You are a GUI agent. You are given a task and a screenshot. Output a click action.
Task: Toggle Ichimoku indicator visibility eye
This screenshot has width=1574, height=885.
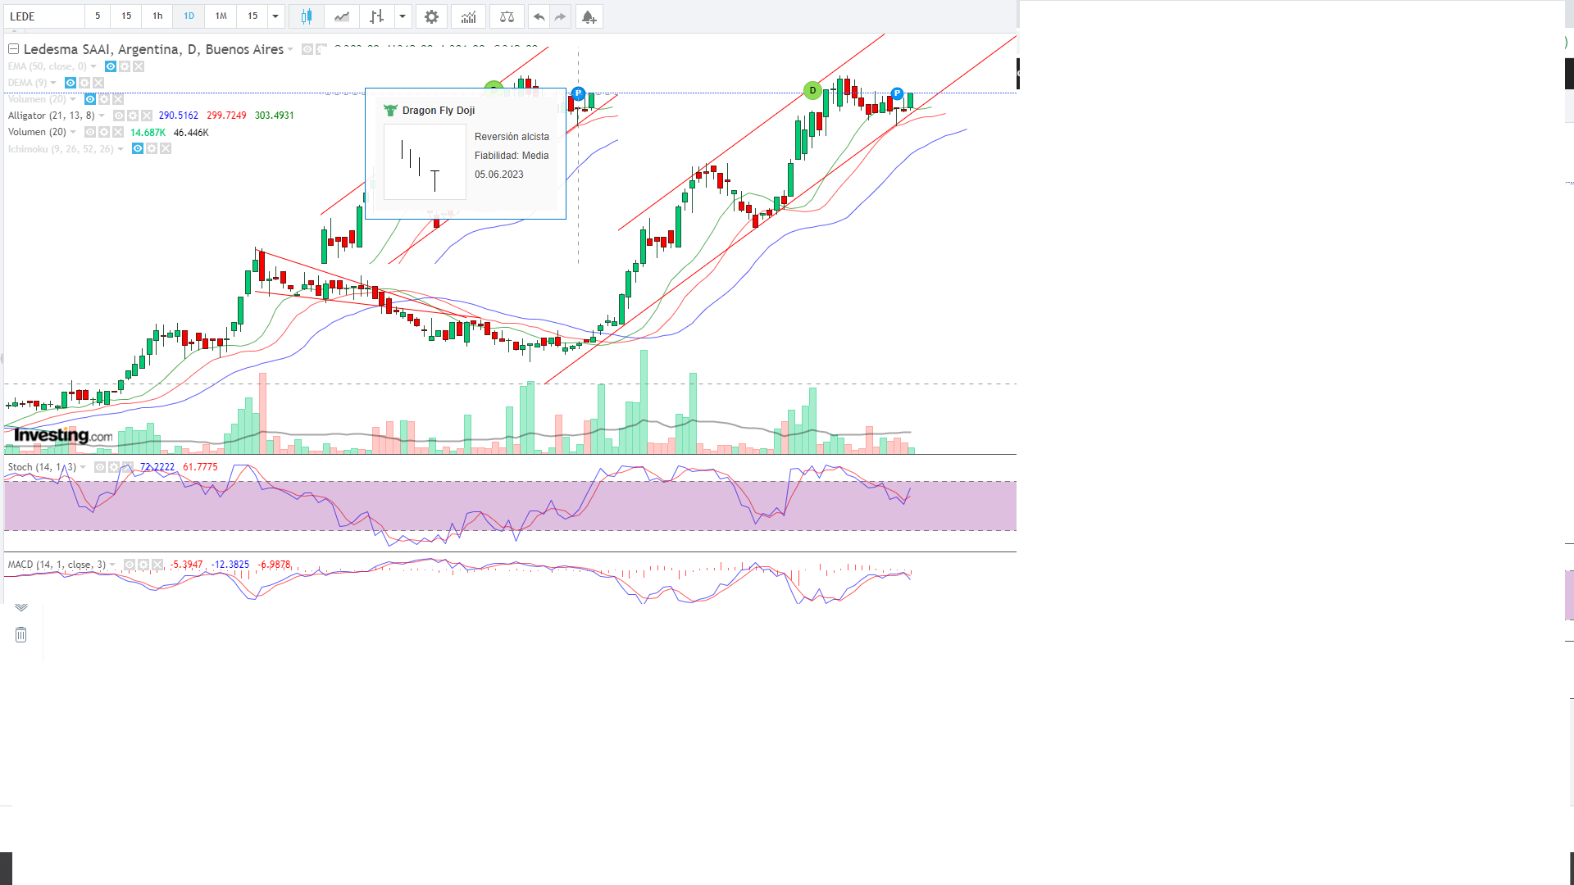[138, 148]
